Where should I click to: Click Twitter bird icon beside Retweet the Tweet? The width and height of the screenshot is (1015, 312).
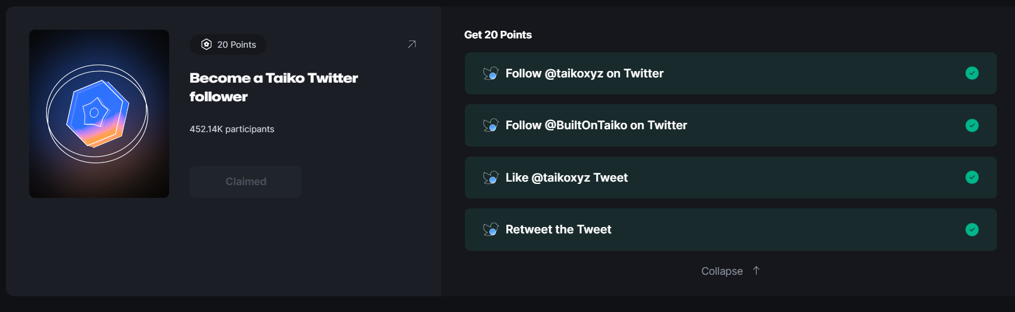491,229
